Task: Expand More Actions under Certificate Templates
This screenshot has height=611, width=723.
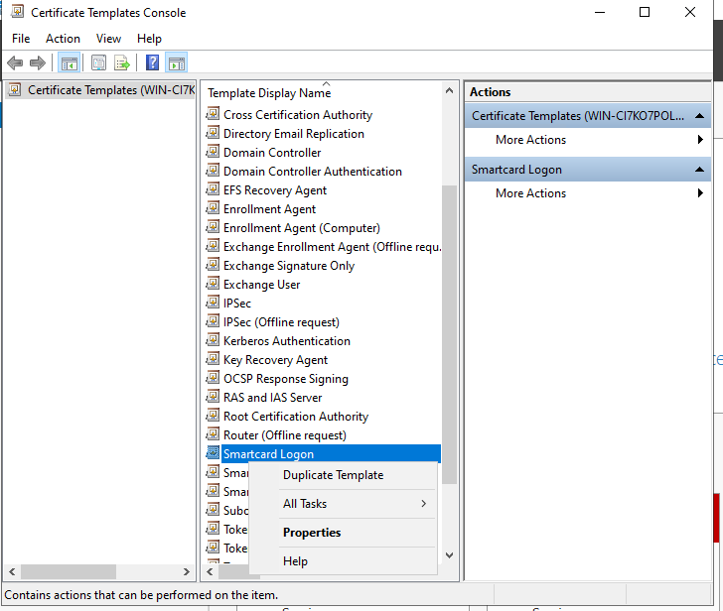Action: point(588,140)
